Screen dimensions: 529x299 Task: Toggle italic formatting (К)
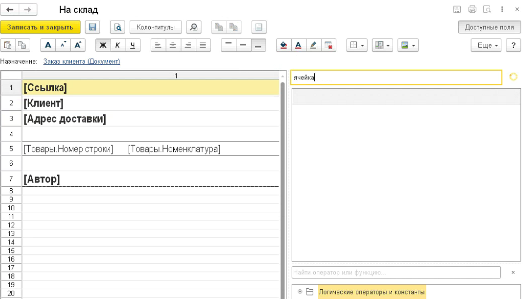[x=118, y=45]
